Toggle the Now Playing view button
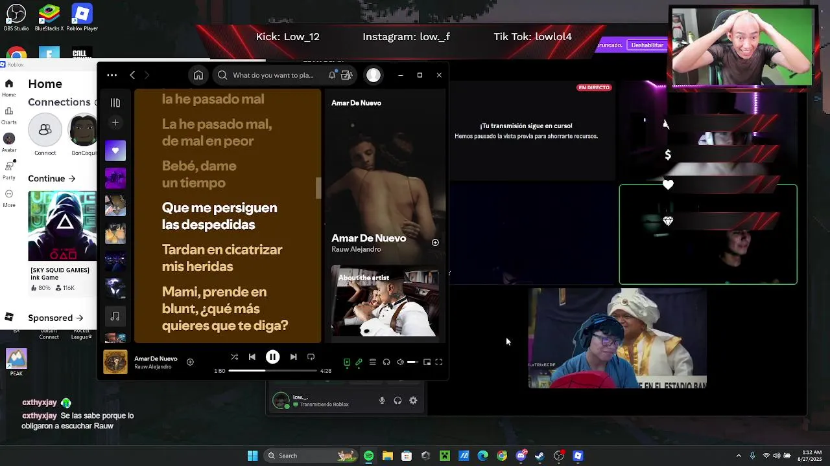The width and height of the screenshot is (830, 466). (347, 362)
